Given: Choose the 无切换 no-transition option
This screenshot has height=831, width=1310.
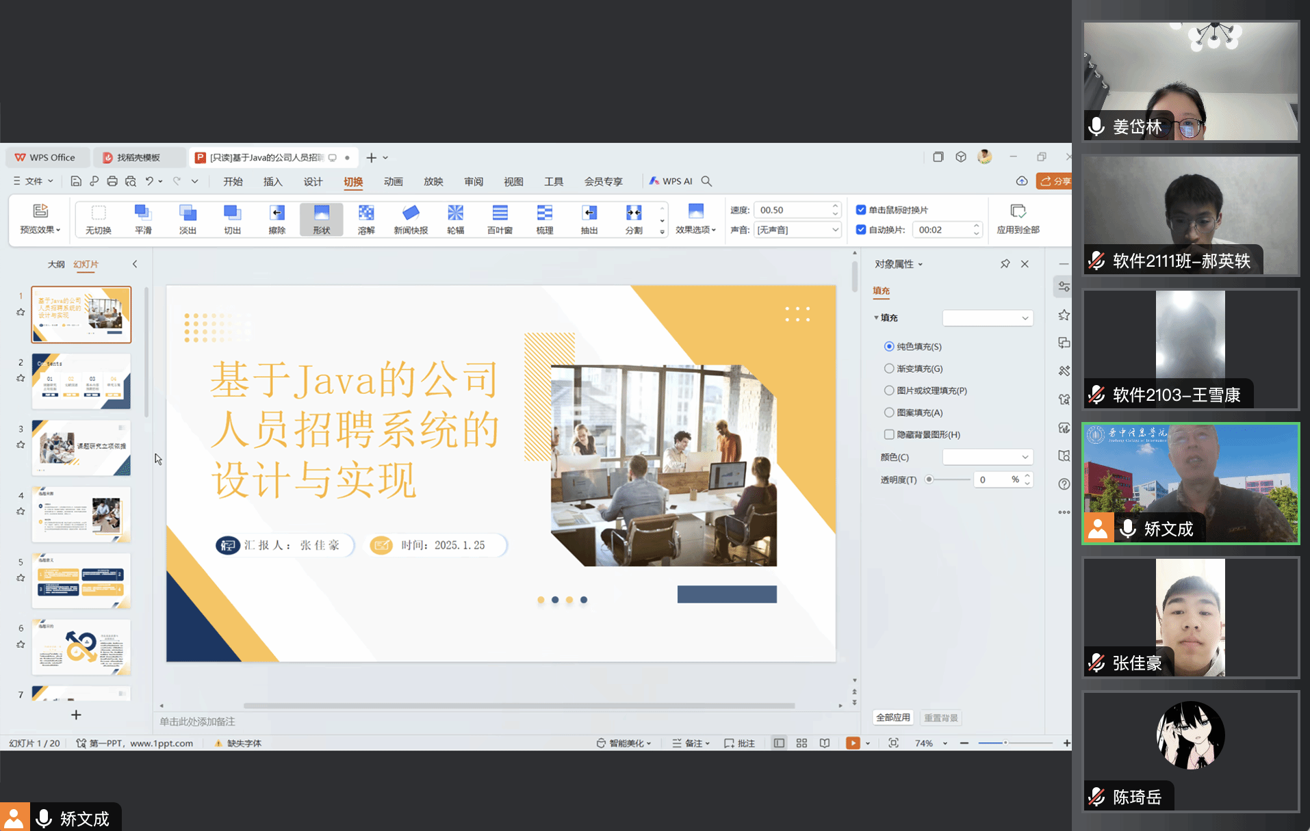Looking at the screenshot, I should (99, 220).
